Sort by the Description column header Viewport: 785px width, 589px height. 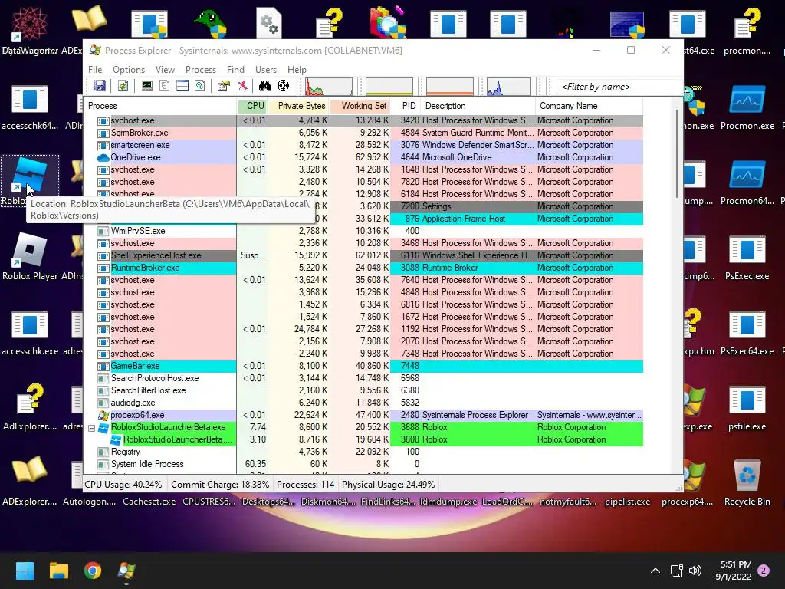(x=478, y=106)
